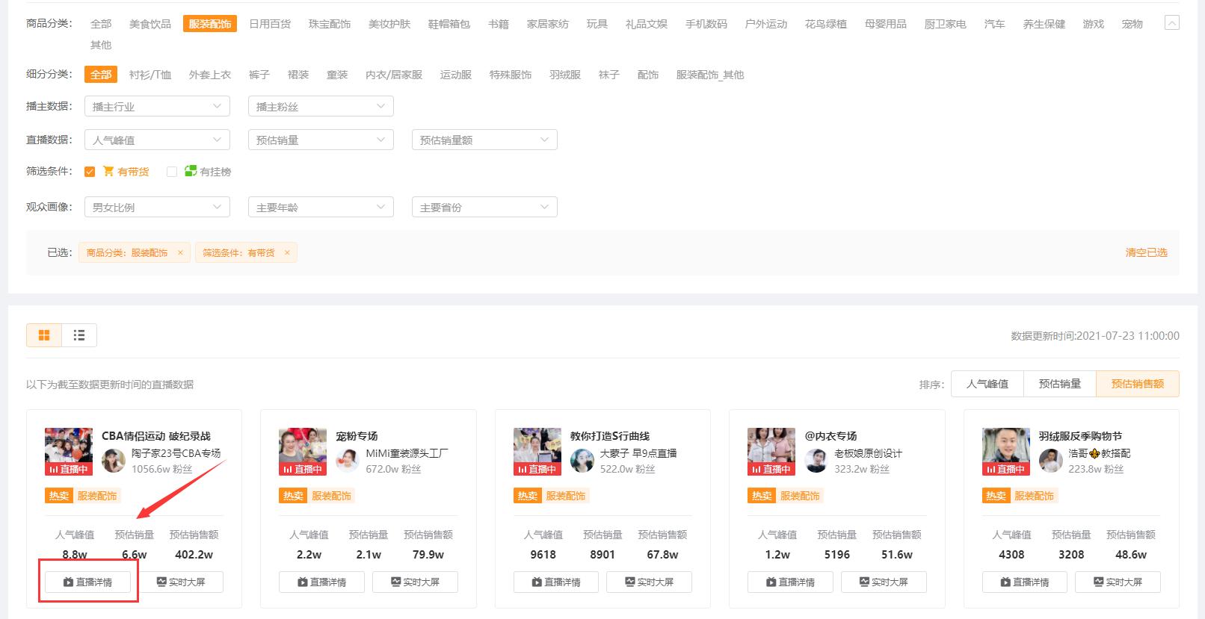Choose the 羽绒服 subcategory
Viewport: 1205px width, 619px height.
(565, 75)
